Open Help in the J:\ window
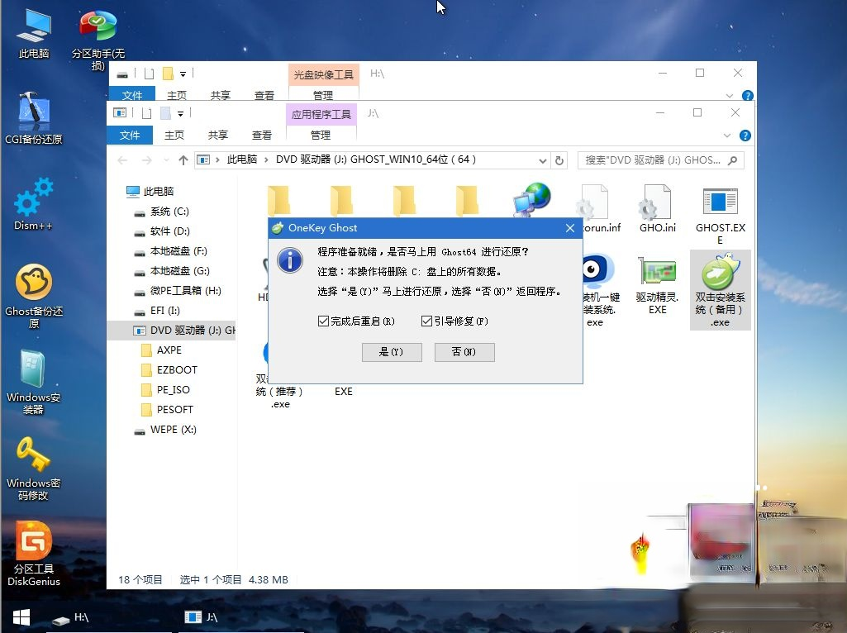This screenshot has height=633, width=847. tap(745, 136)
